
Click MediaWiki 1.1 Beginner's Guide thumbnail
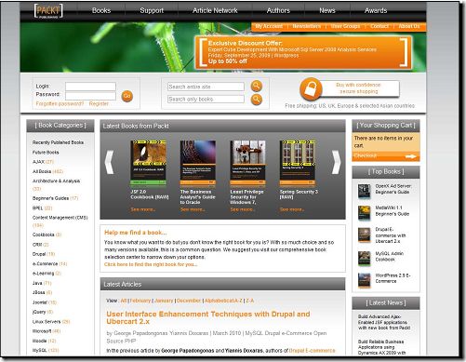tap(365, 213)
